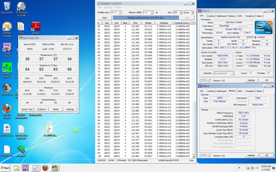This screenshot has width=276, height=172.
Task: Click the DRAM Frequency value 1002.3 MHz
Action: pyautogui.click(x=243, y=113)
